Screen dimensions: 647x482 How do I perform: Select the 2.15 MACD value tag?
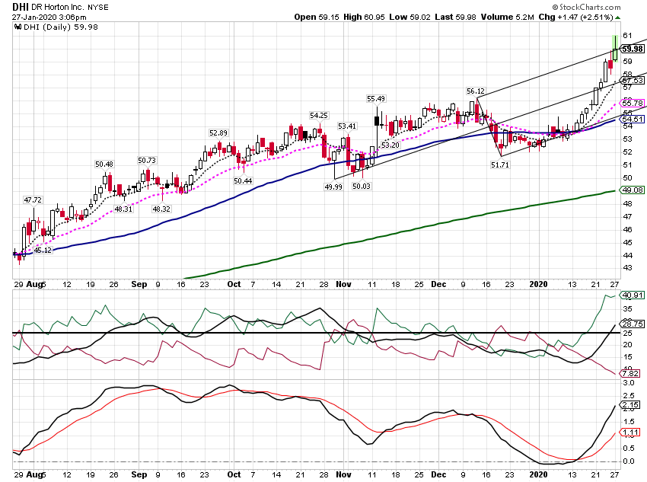coord(630,405)
